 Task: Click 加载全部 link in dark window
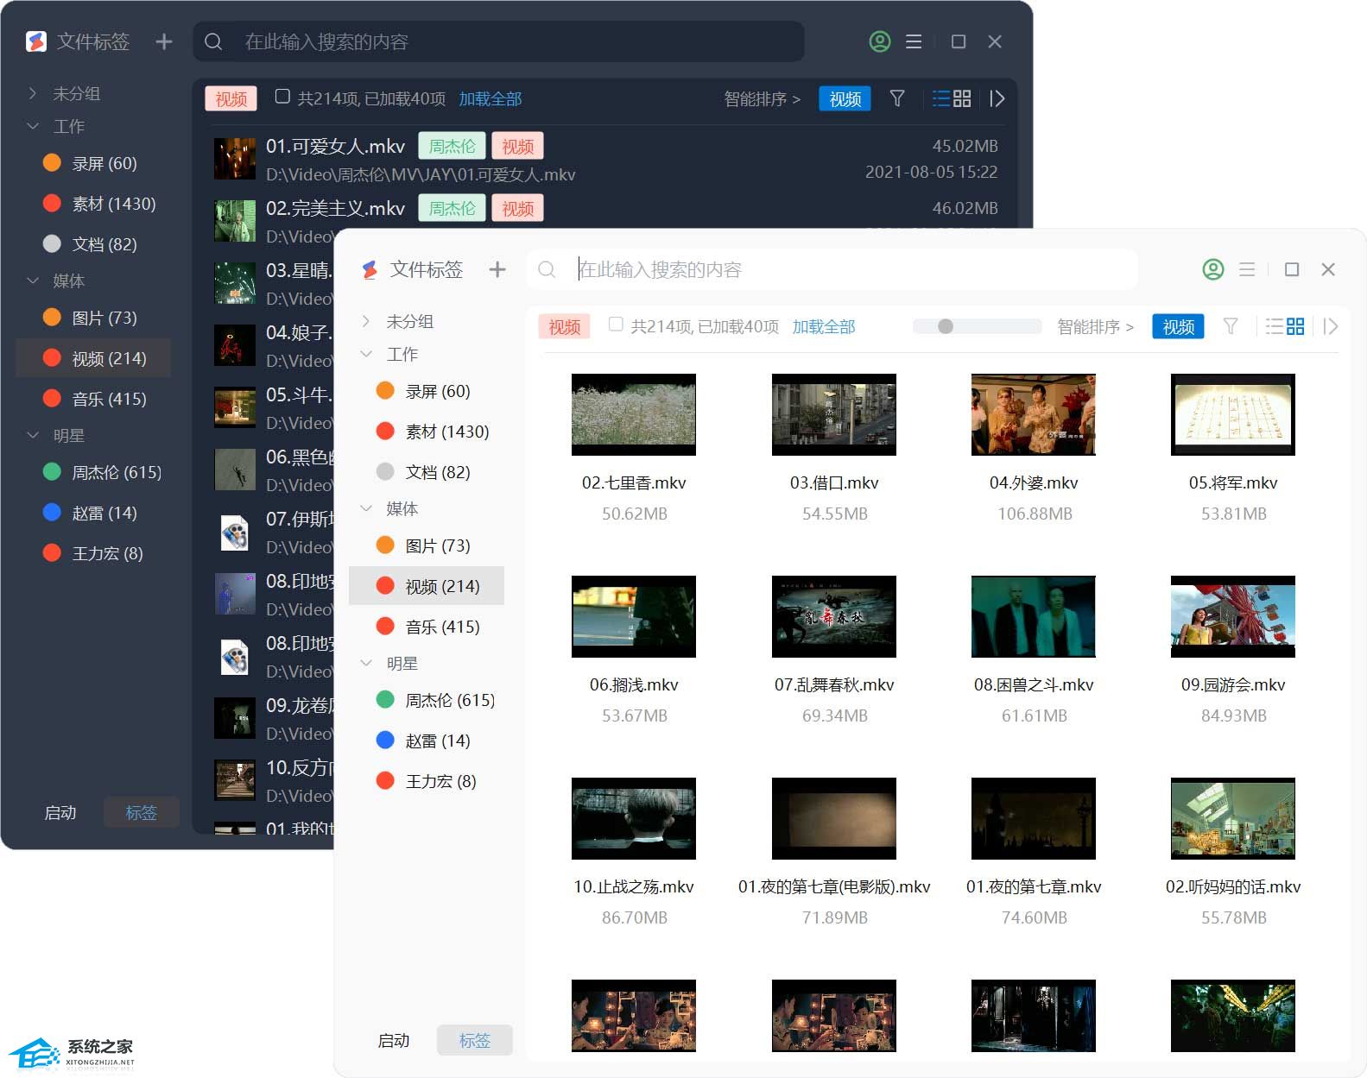pyautogui.click(x=490, y=99)
